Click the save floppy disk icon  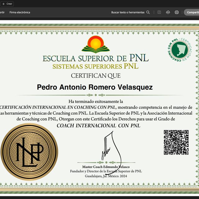pyautogui.click(x=159, y=12)
